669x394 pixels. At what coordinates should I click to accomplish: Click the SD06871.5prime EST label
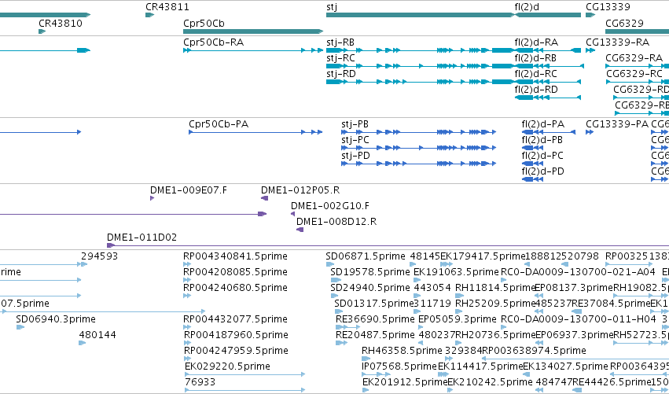point(366,256)
